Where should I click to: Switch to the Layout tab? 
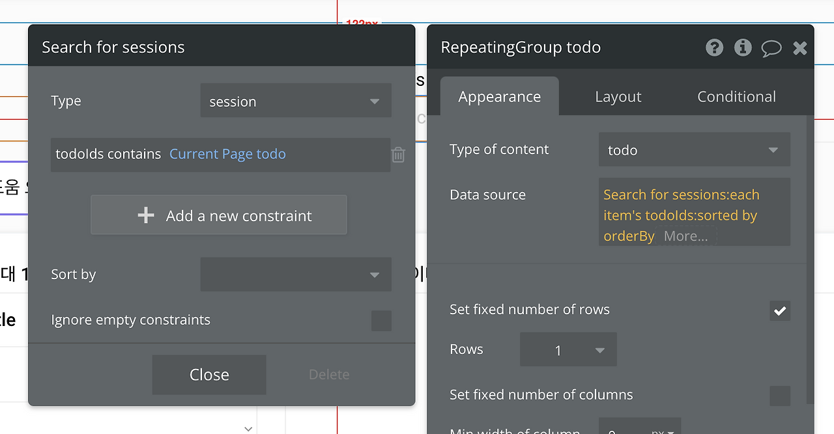pyautogui.click(x=618, y=97)
